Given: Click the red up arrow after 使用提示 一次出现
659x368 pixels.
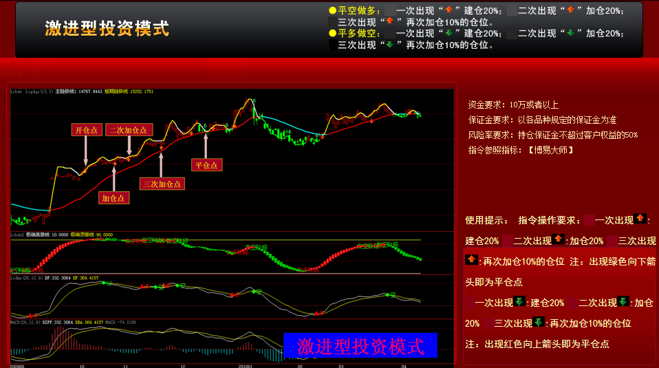Looking at the screenshot, I should coord(640,219).
